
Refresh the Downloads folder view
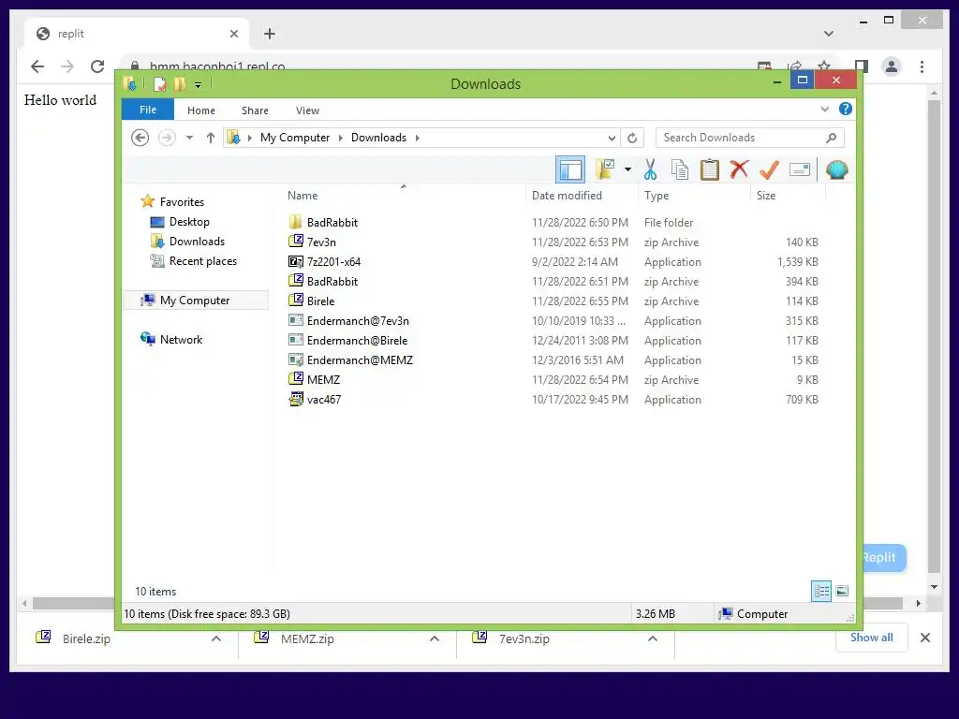(632, 139)
